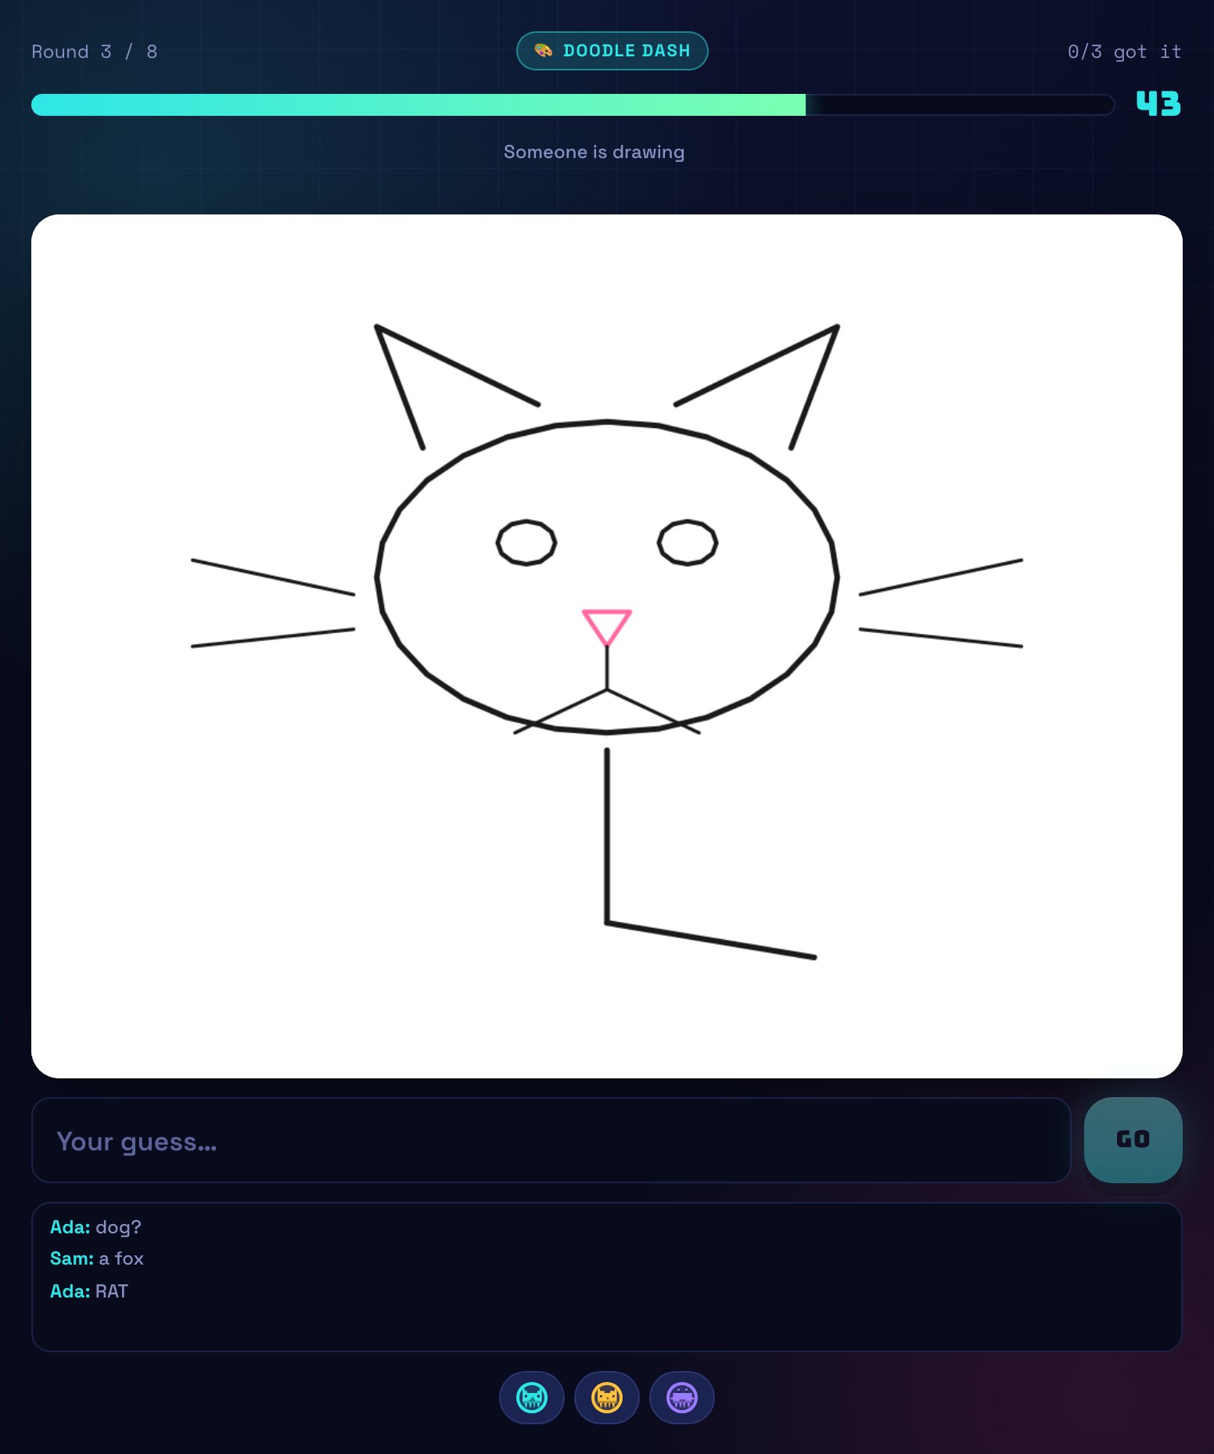Click the 'Round 3 / 8' label
This screenshot has width=1214, height=1454.
(x=95, y=52)
